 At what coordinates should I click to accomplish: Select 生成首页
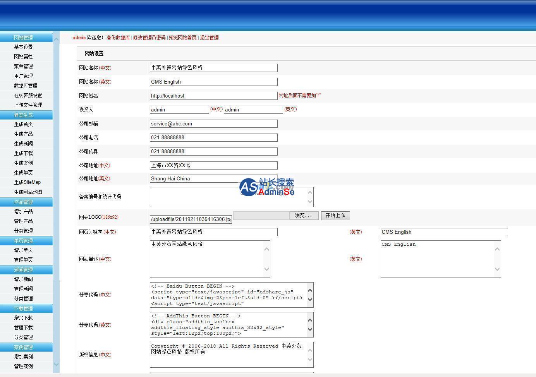pyautogui.click(x=23, y=124)
